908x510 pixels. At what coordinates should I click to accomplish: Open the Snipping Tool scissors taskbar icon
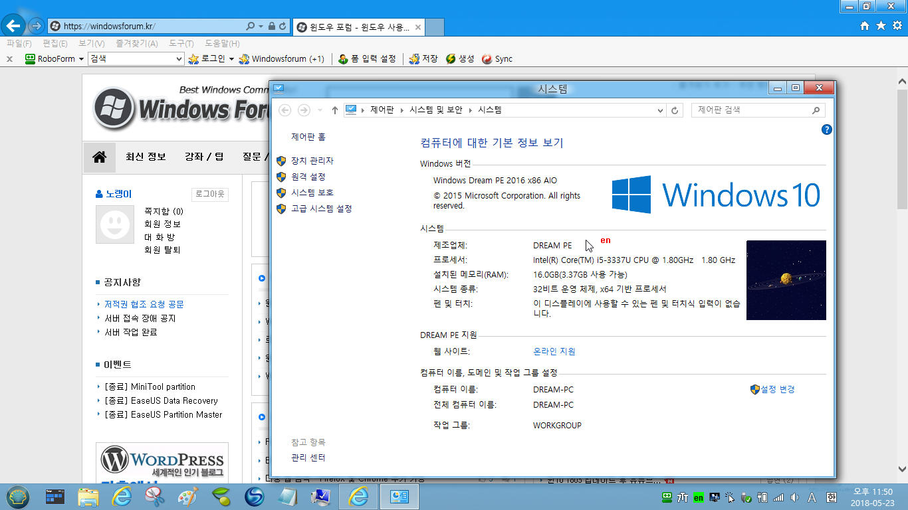point(154,497)
